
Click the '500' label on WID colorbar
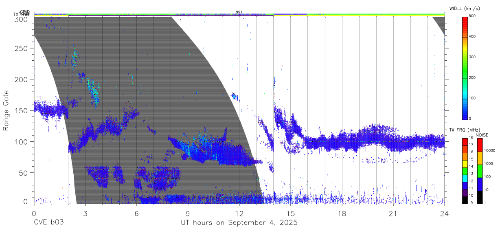[x=472, y=16]
